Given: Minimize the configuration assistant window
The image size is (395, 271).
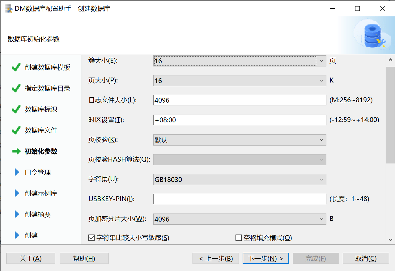Looking at the screenshot, I should point(333,9).
